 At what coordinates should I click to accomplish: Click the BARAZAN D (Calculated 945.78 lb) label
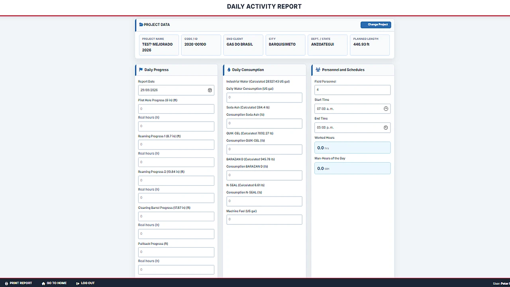coord(251,159)
